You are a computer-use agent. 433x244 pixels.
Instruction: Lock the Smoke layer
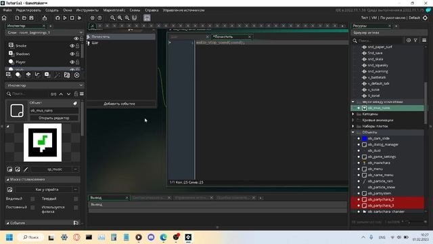tap(78, 45)
